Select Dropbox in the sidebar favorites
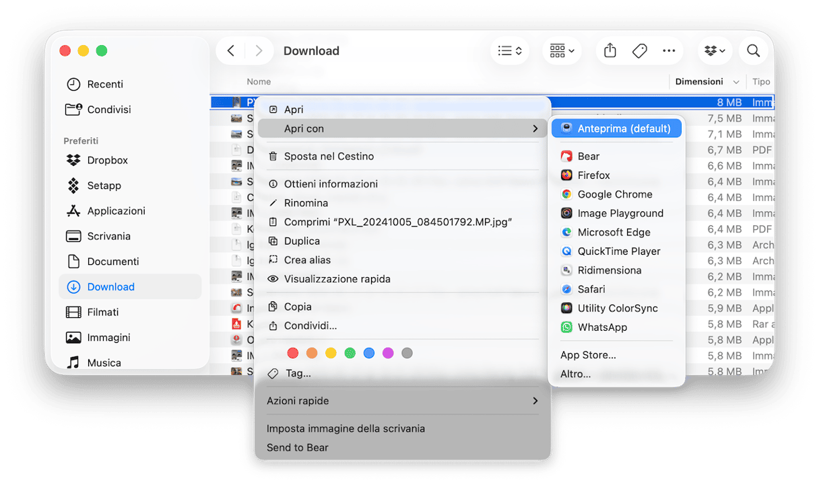 click(130, 160)
